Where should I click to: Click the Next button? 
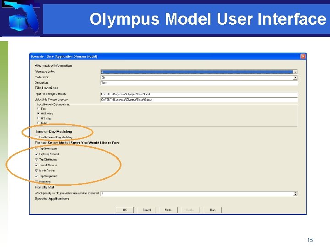[x=169, y=210]
